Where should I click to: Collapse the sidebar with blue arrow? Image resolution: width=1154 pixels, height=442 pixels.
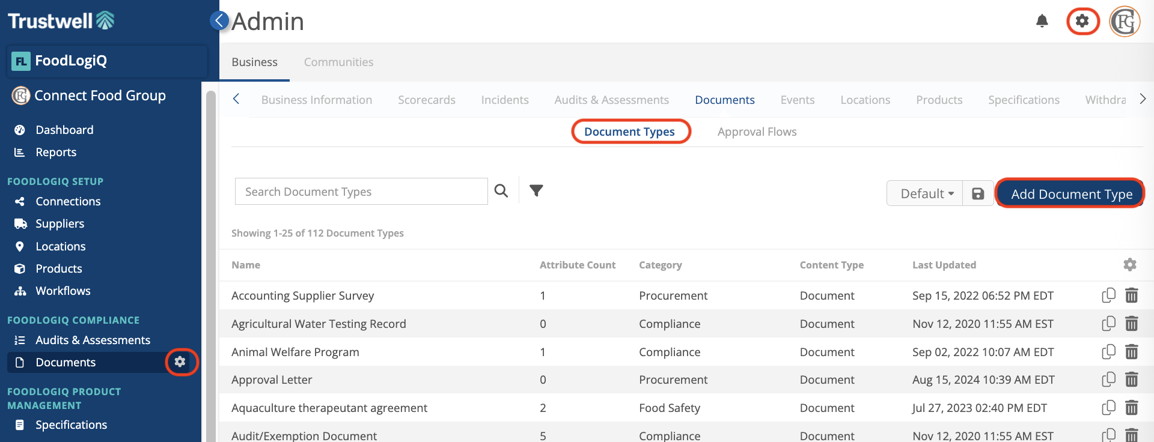(x=219, y=20)
